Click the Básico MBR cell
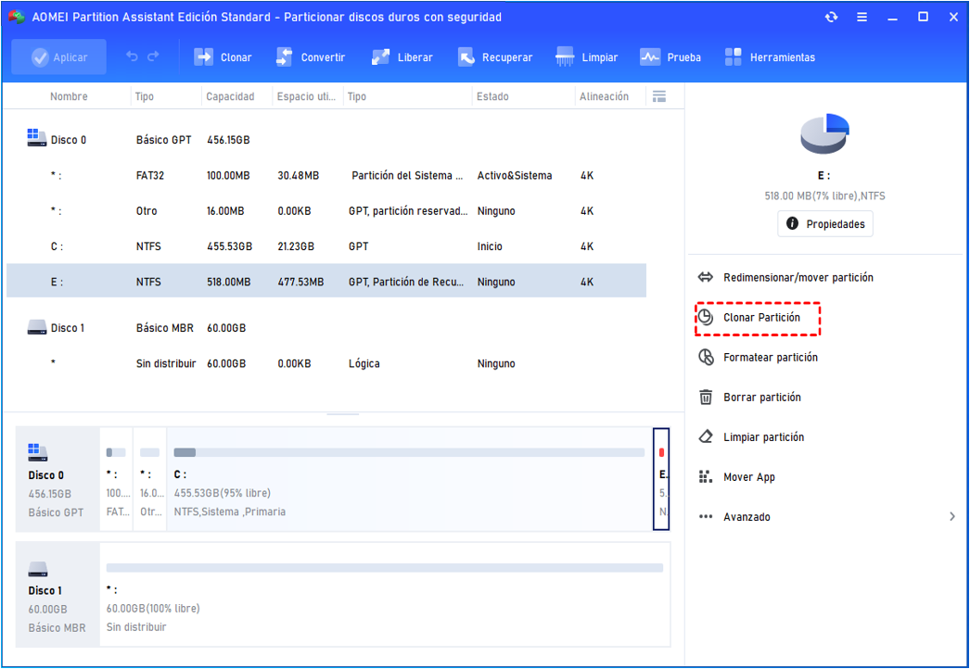The image size is (970, 669). pyautogui.click(x=164, y=328)
